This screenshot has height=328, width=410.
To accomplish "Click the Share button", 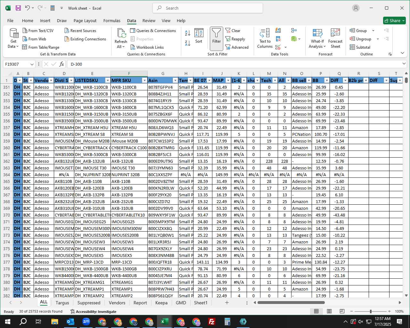I will coord(394,20).
